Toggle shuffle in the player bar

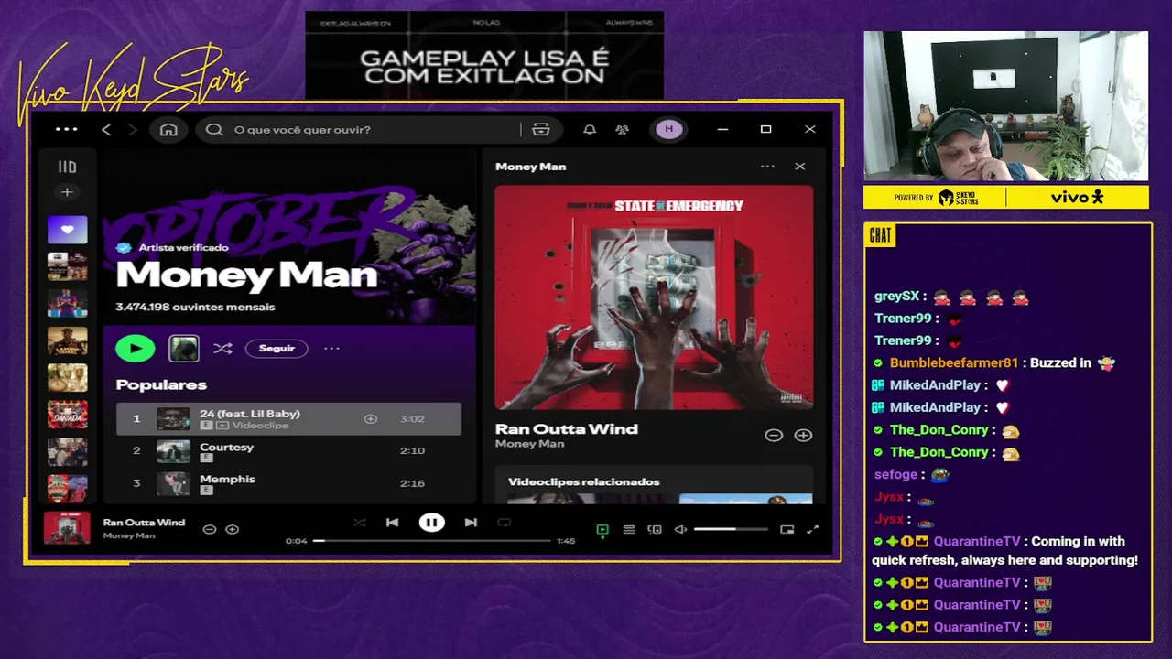tap(359, 523)
